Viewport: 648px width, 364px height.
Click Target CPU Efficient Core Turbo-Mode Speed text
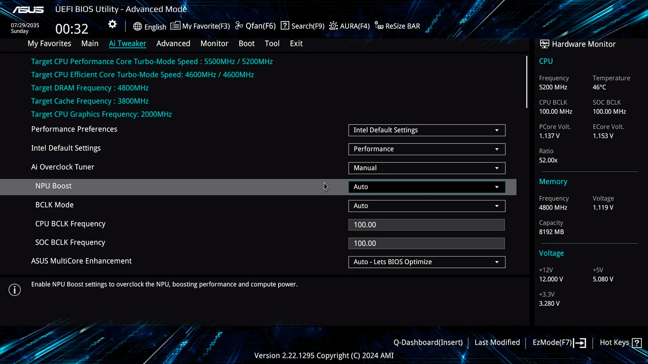(142, 74)
